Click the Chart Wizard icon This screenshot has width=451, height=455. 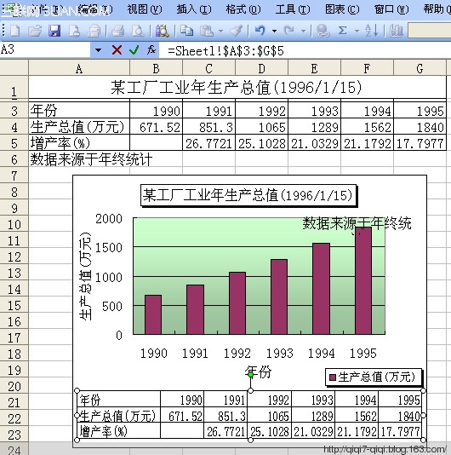[397, 31]
